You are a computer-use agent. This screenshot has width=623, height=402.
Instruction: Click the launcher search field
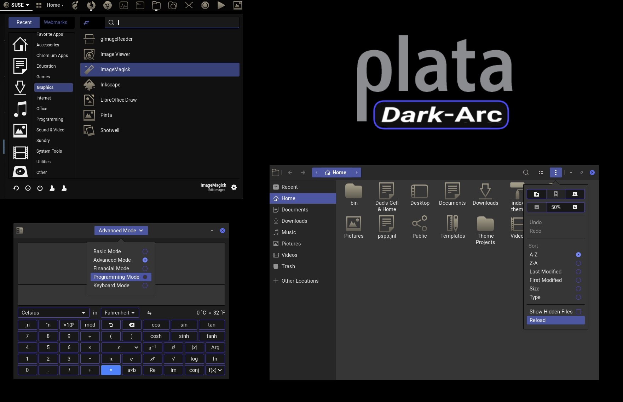pos(172,22)
